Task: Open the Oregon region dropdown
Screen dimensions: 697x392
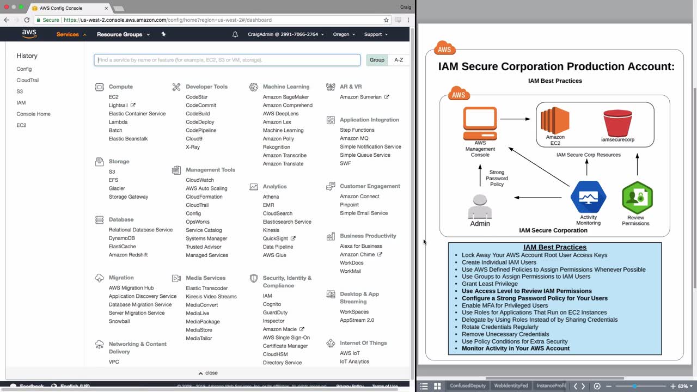Action: (x=344, y=34)
